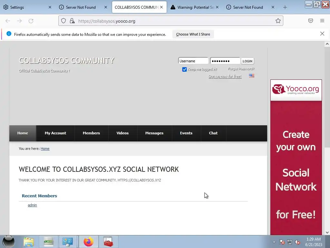The height and width of the screenshot is (248, 330).
Task: Click the Home breadcrumb link
Action: tap(45, 149)
